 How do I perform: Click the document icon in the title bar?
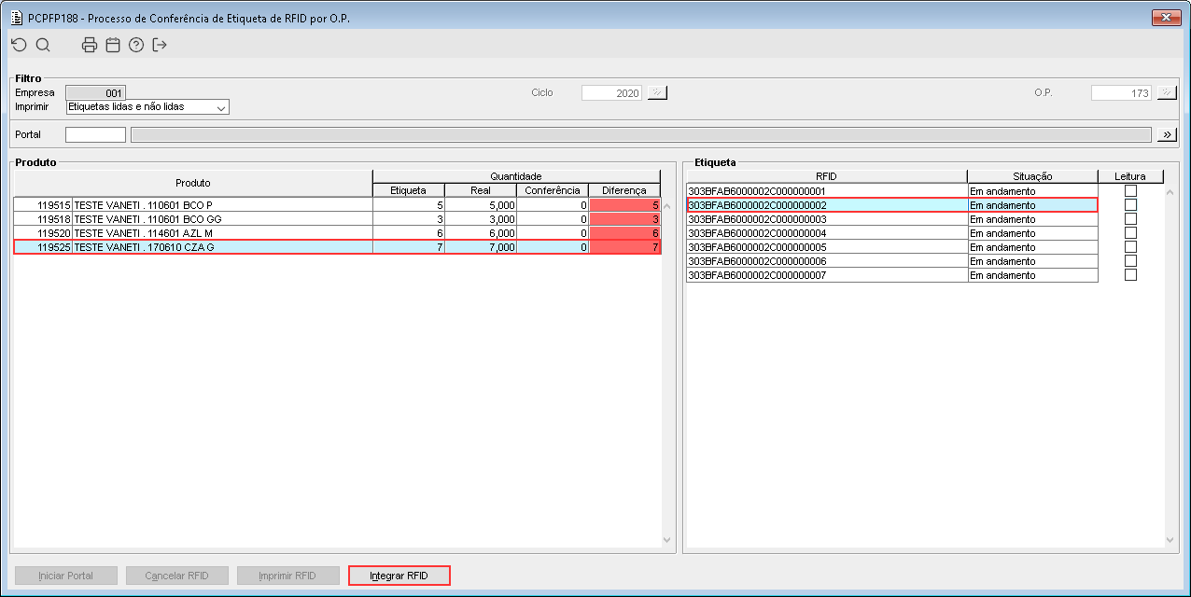pyautogui.click(x=16, y=18)
